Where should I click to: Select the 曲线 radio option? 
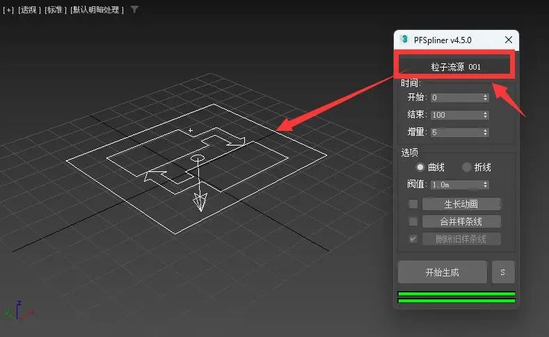coord(420,167)
